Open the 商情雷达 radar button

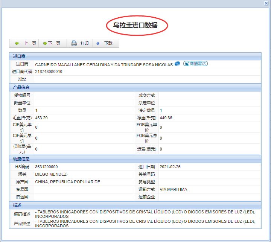(195, 64)
